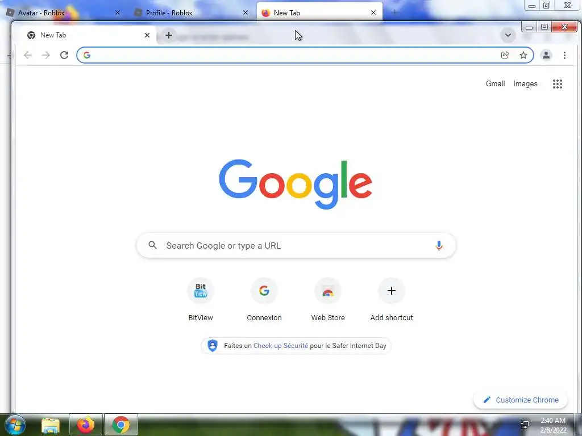Image resolution: width=582 pixels, height=436 pixels.
Task: Open File Explorer from the taskbar
Action: click(51, 425)
